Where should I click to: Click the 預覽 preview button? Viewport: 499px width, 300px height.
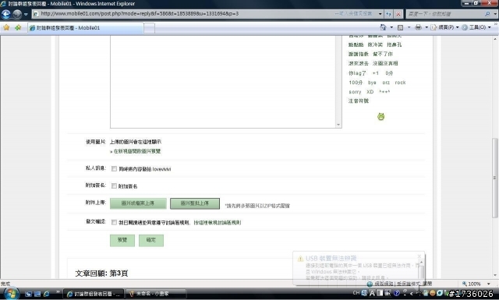(x=122, y=240)
